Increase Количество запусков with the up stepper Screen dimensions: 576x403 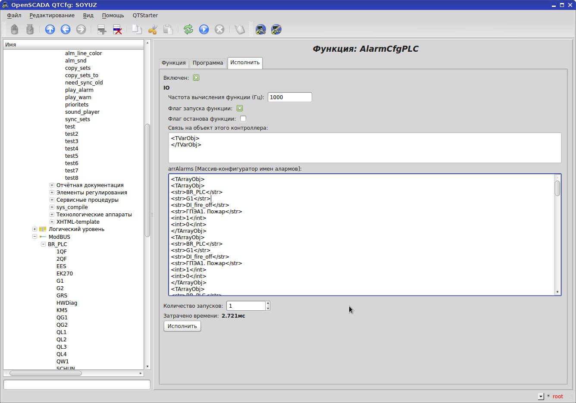(268, 303)
